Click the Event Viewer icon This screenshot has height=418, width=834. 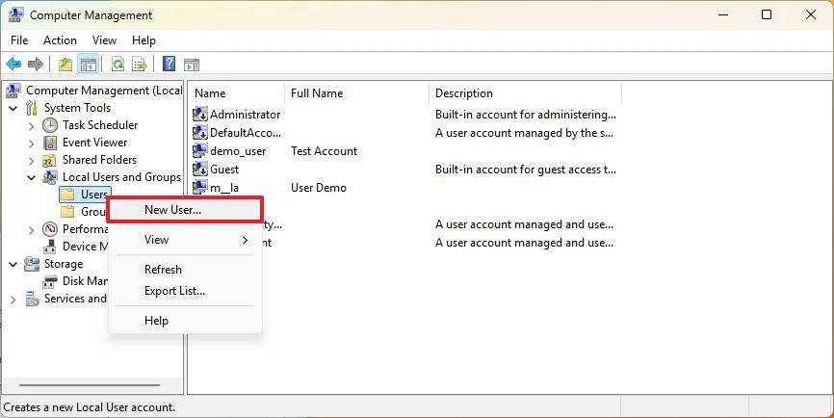coord(50,143)
